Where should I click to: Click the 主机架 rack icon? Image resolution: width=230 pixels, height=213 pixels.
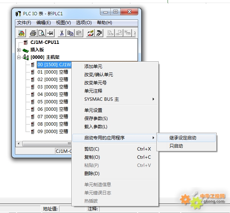26,57
